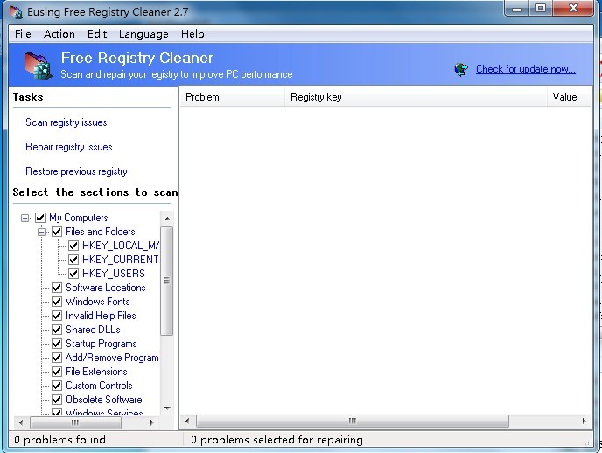Click the results list horizontal scrollbar
Viewport: 602px width, 453px height.
tap(350, 422)
